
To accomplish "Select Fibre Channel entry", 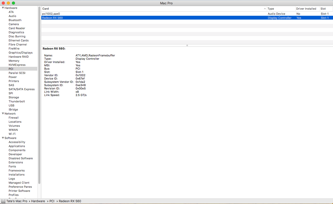I will pyautogui.click(x=18, y=44).
